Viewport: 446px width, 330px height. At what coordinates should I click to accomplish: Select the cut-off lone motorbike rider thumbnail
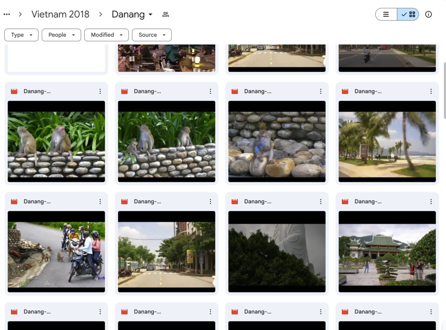[387, 58]
